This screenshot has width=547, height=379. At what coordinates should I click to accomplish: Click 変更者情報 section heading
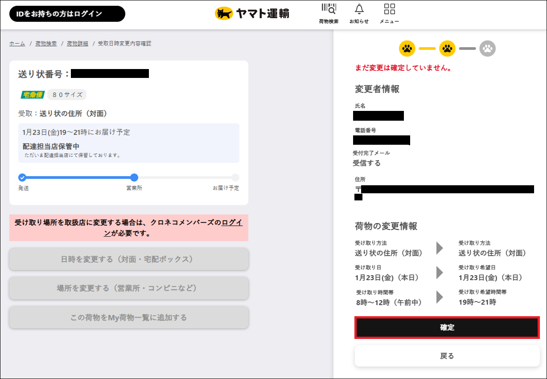click(x=377, y=89)
